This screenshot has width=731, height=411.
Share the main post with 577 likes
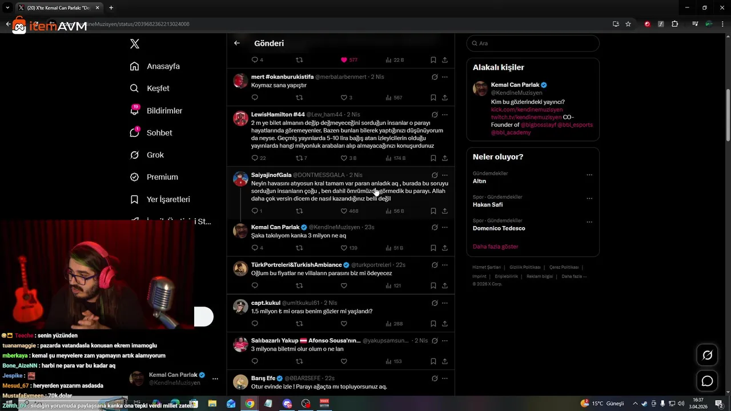point(445,60)
